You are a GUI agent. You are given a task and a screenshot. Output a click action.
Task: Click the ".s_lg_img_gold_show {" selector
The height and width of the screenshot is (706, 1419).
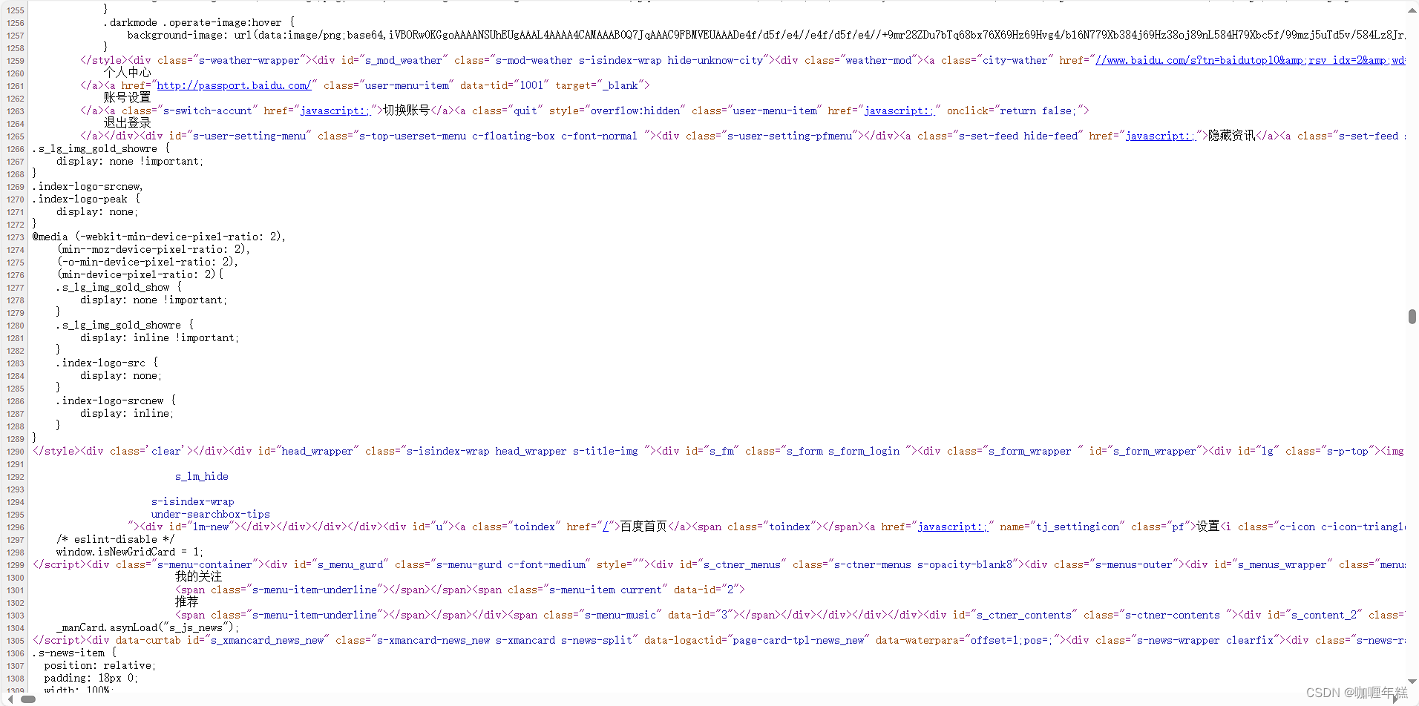click(x=119, y=287)
